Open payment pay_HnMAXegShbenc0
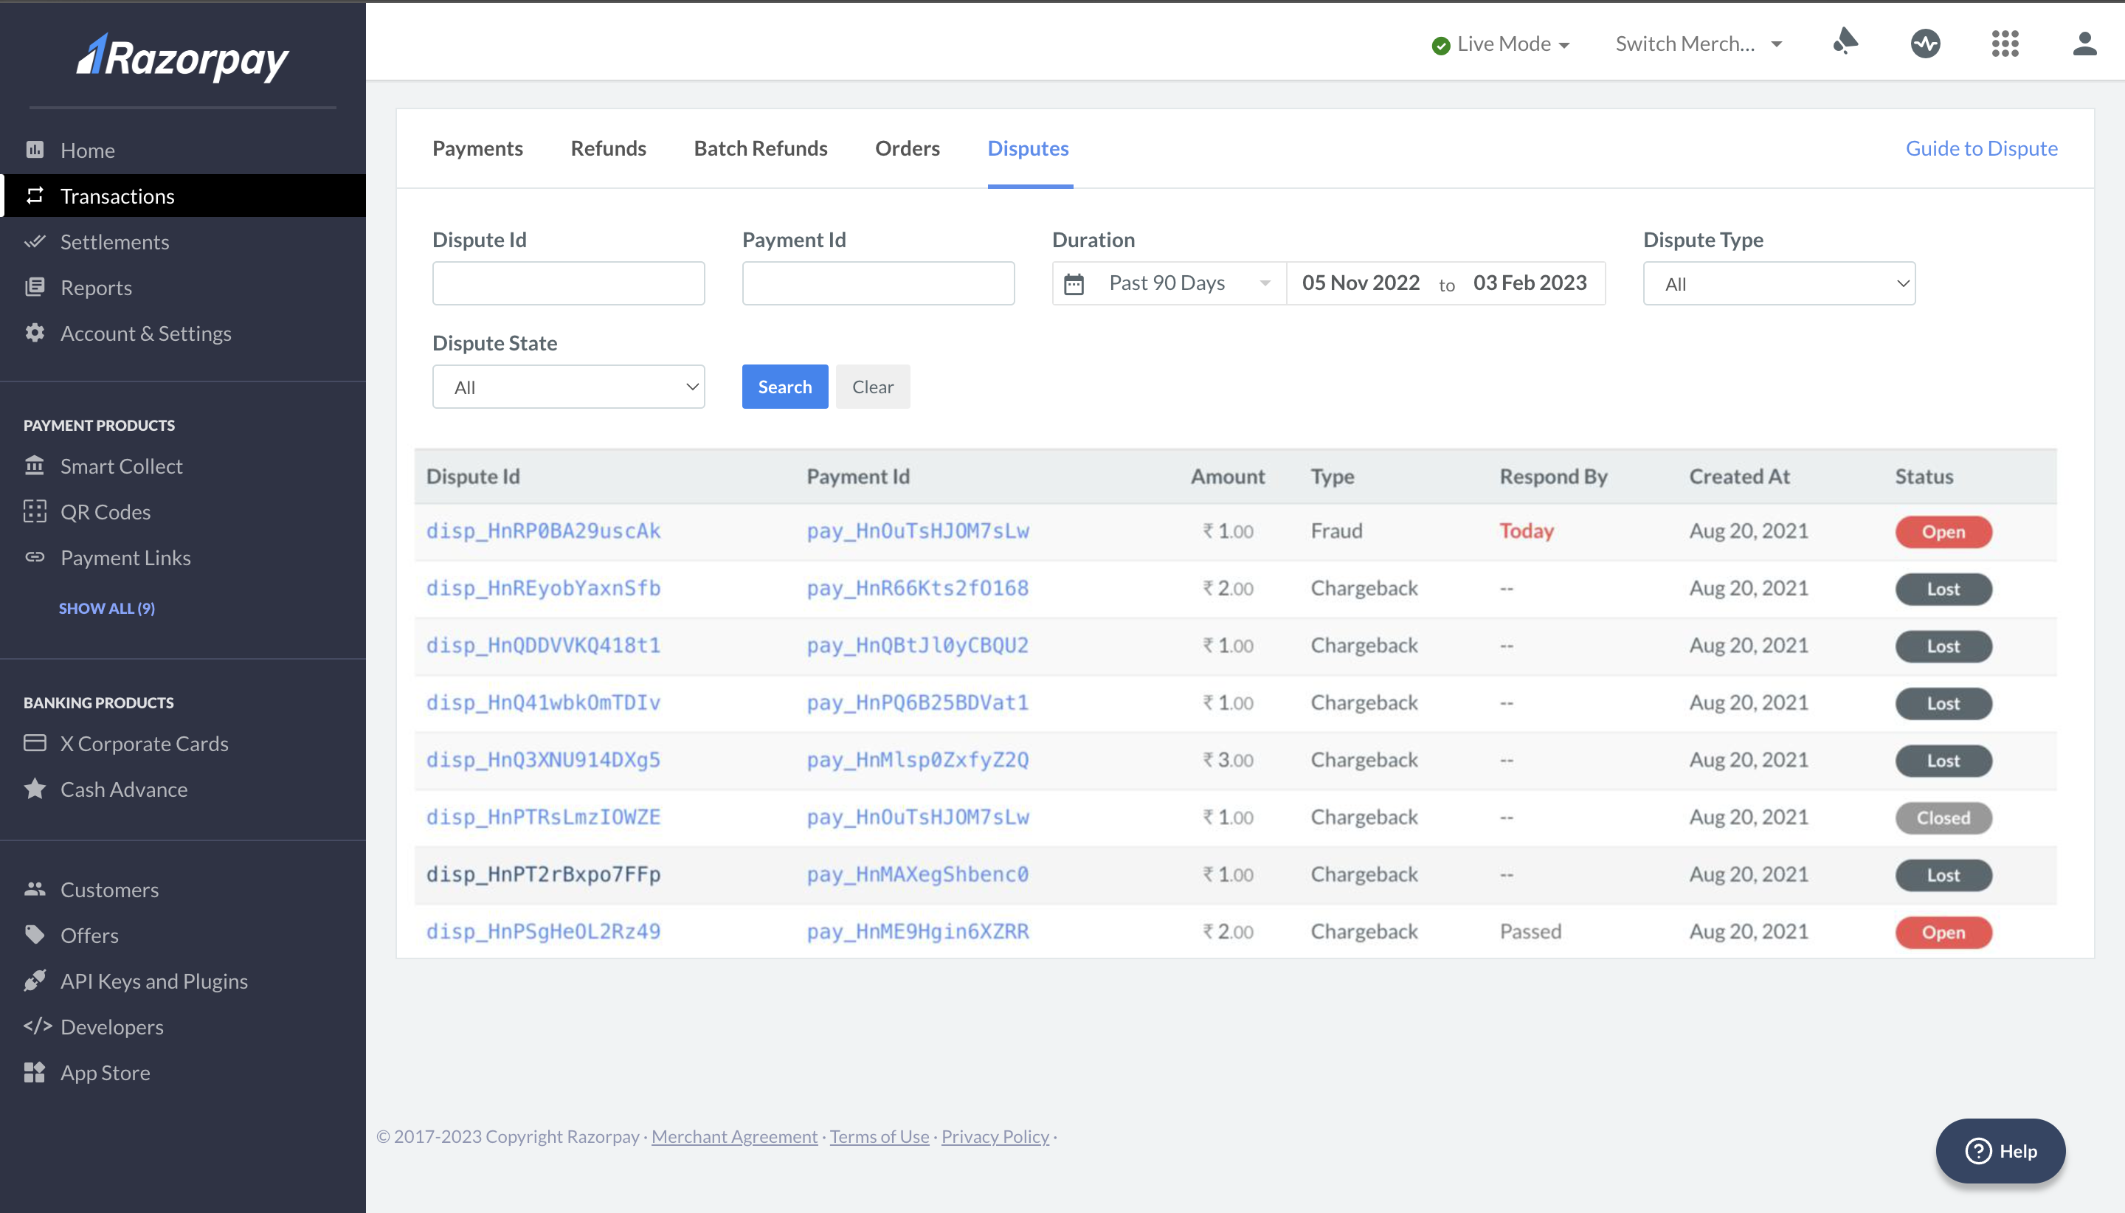 [x=917, y=874]
